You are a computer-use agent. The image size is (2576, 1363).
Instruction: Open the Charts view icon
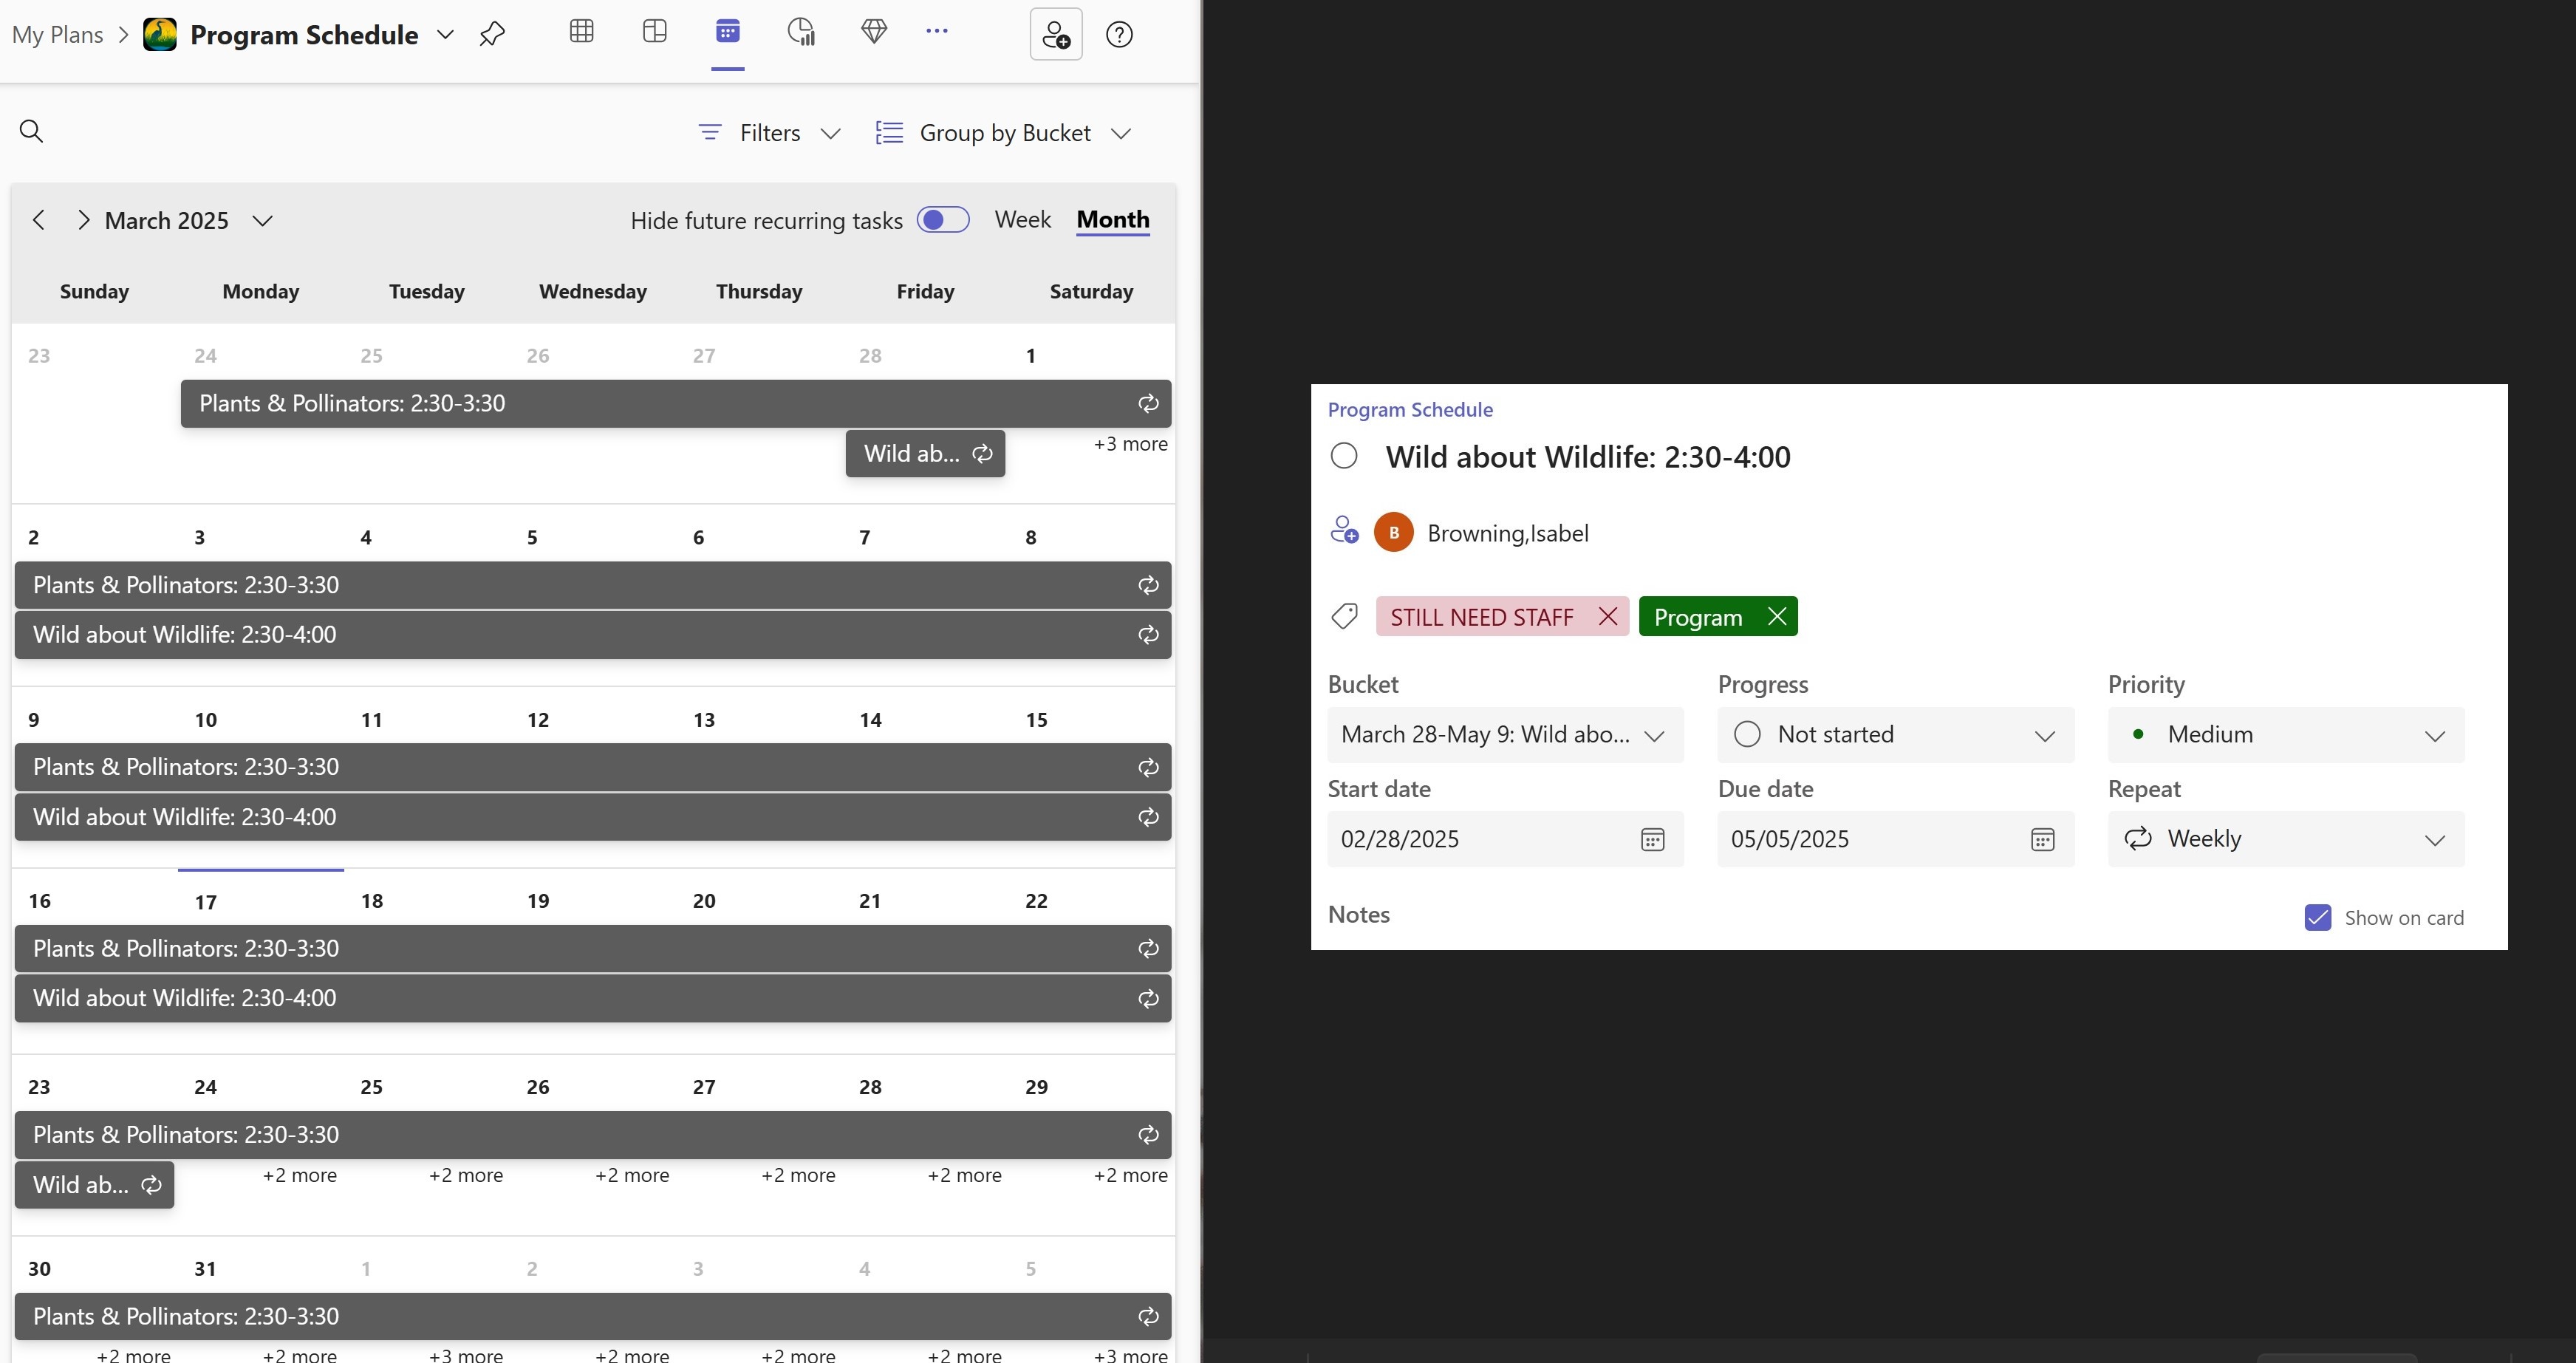[801, 32]
